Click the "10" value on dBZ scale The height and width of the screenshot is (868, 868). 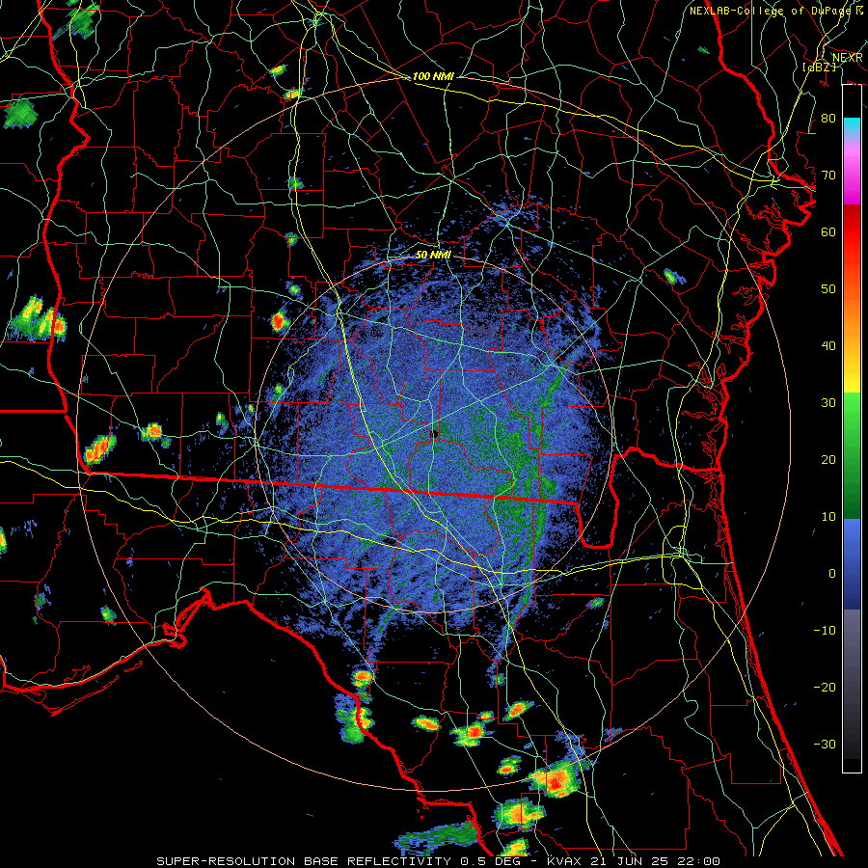click(x=828, y=517)
